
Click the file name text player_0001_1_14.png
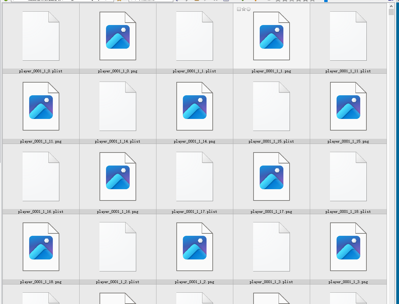(195, 141)
